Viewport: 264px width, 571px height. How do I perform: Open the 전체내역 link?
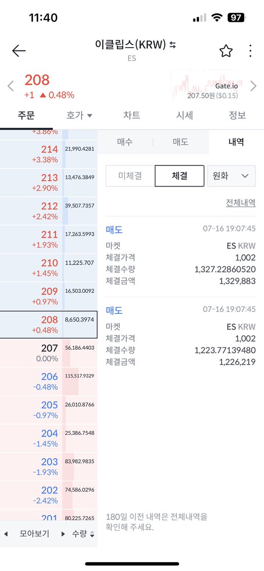pyautogui.click(x=241, y=202)
